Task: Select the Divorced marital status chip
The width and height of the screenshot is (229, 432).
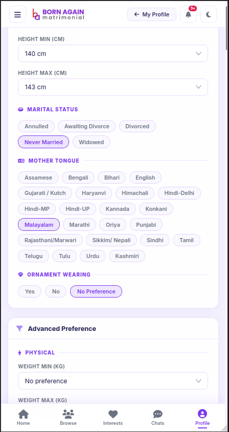Action: [x=138, y=126]
